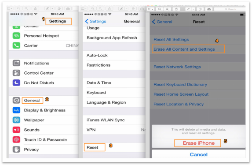Confirm with the red Erase iPhone button
The image size is (252, 165).
[199, 143]
